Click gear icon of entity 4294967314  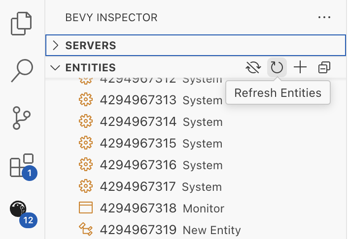coord(86,121)
